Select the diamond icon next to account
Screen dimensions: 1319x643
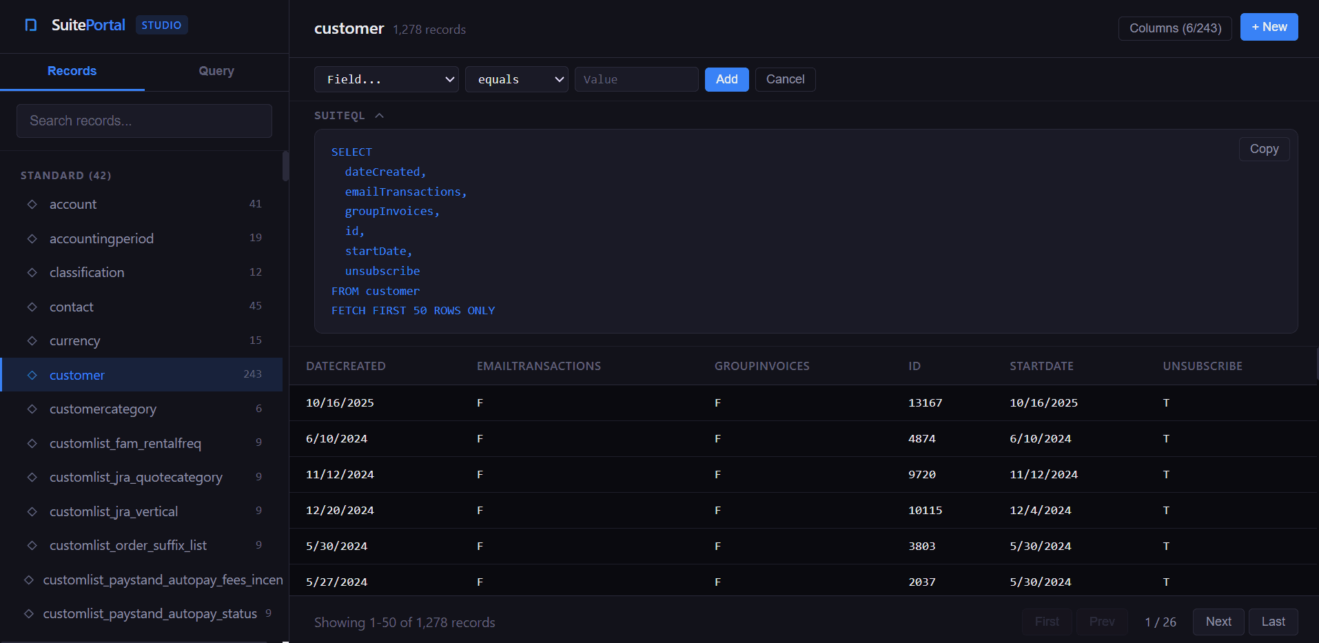[32, 204]
